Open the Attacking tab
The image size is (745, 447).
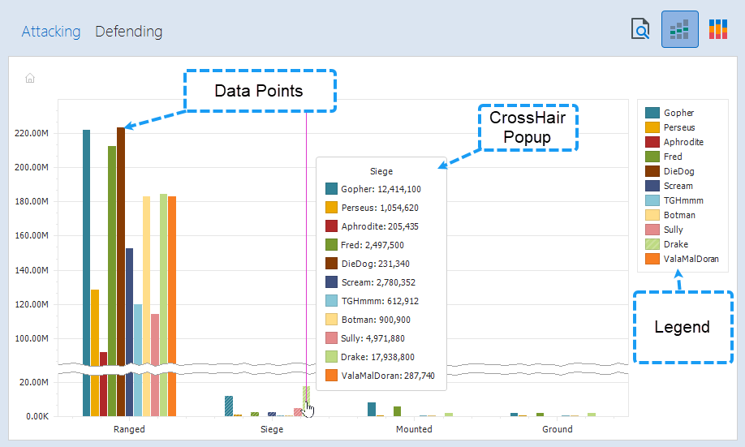51,32
